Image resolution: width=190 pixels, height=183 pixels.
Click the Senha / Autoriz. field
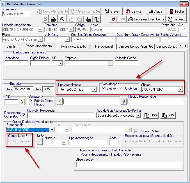[174, 39]
